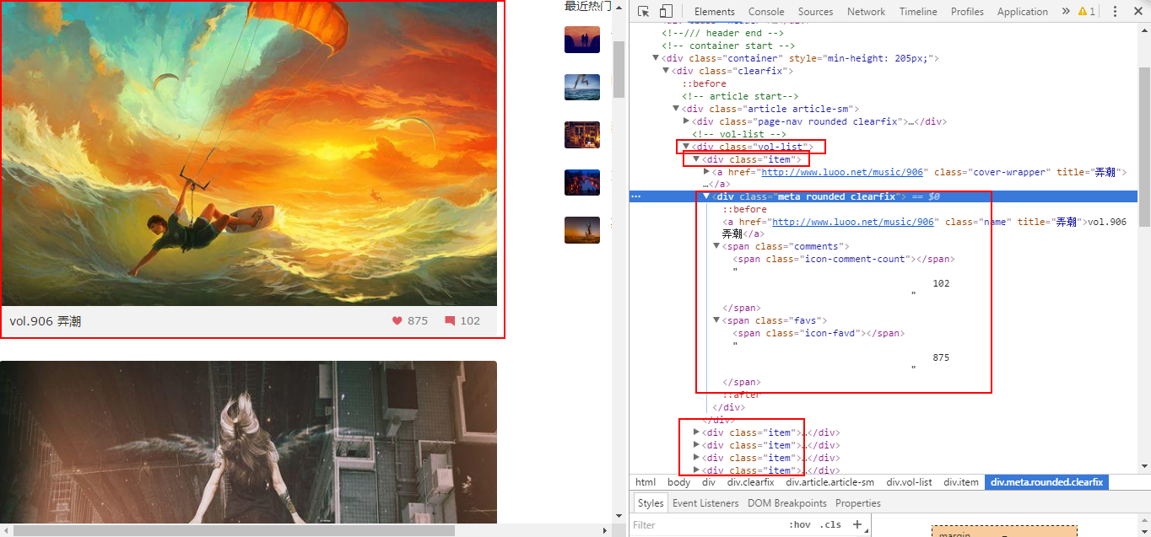Click the ellipsis beside the selected meta node

click(x=635, y=197)
